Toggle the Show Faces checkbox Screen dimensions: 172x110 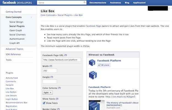(44, 103)
